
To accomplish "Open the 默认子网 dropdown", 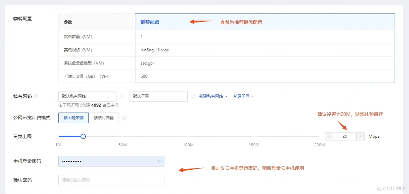I will (x=159, y=96).
